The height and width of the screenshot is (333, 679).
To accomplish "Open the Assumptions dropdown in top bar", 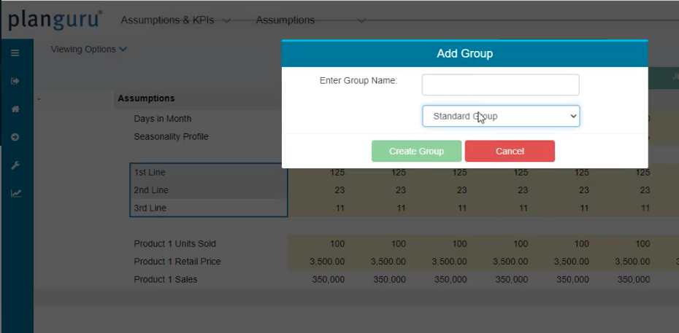I will [310, 20].
